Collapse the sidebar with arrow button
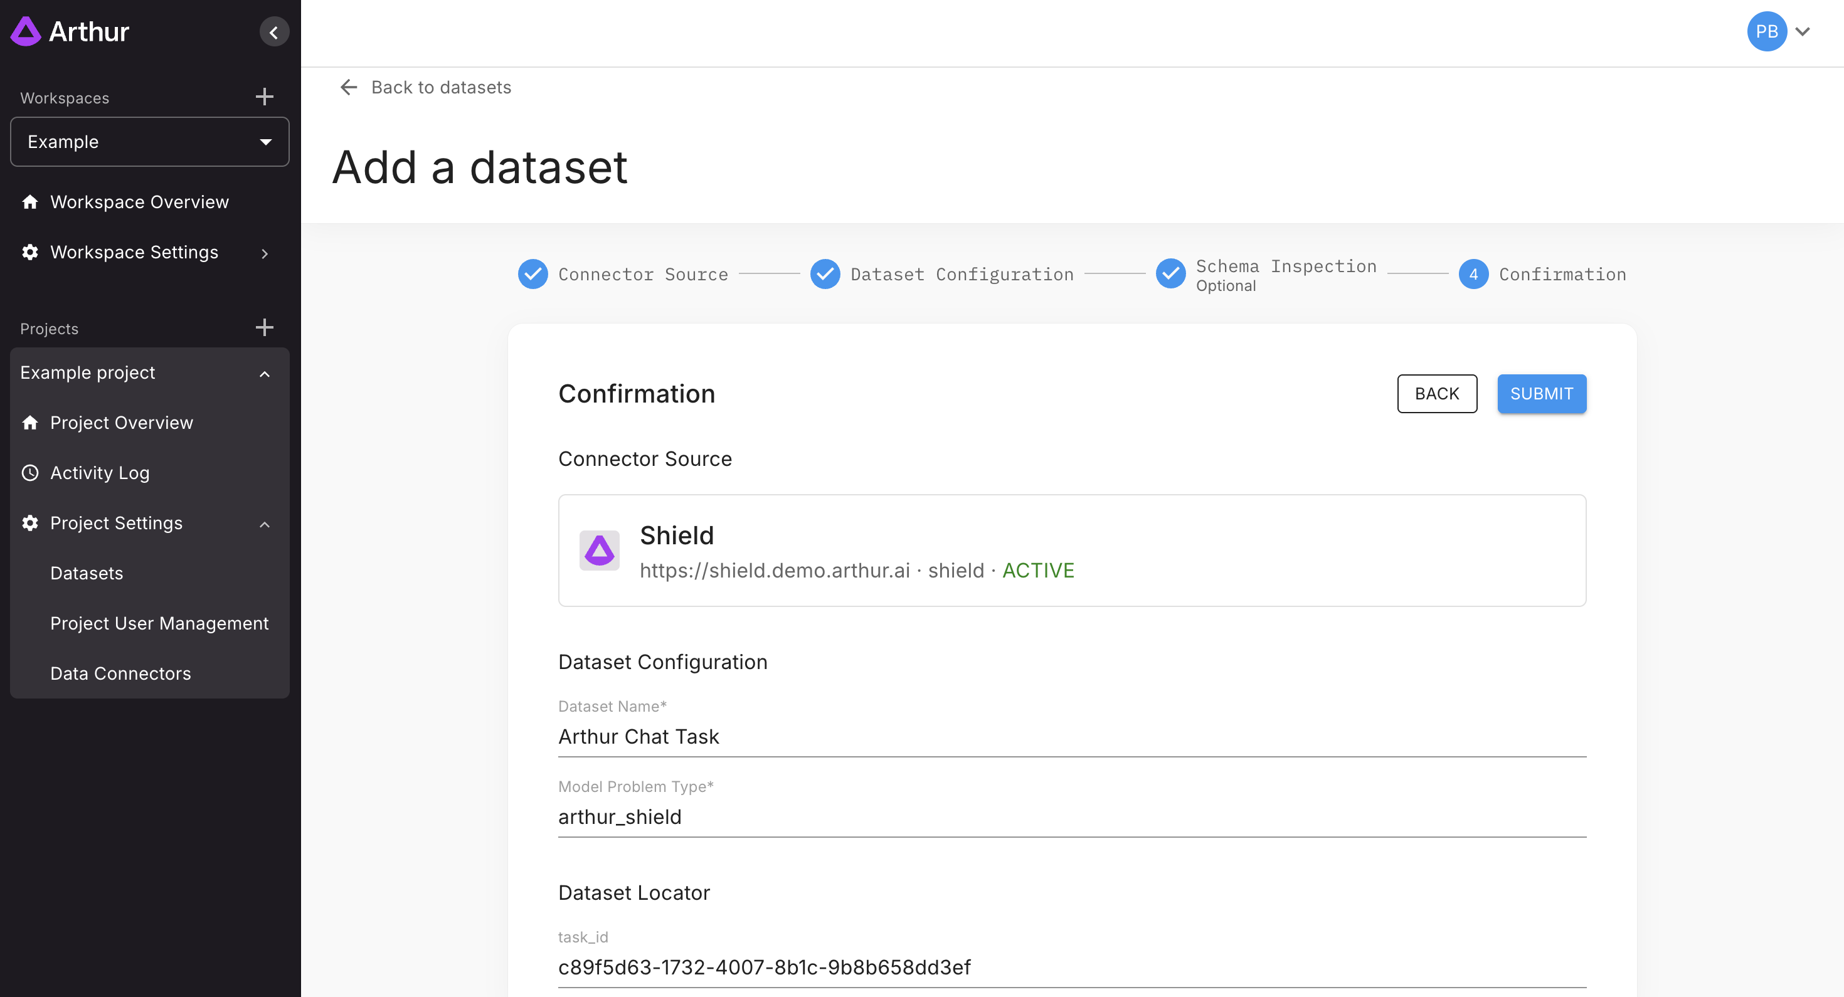 [x=273, y=32]
